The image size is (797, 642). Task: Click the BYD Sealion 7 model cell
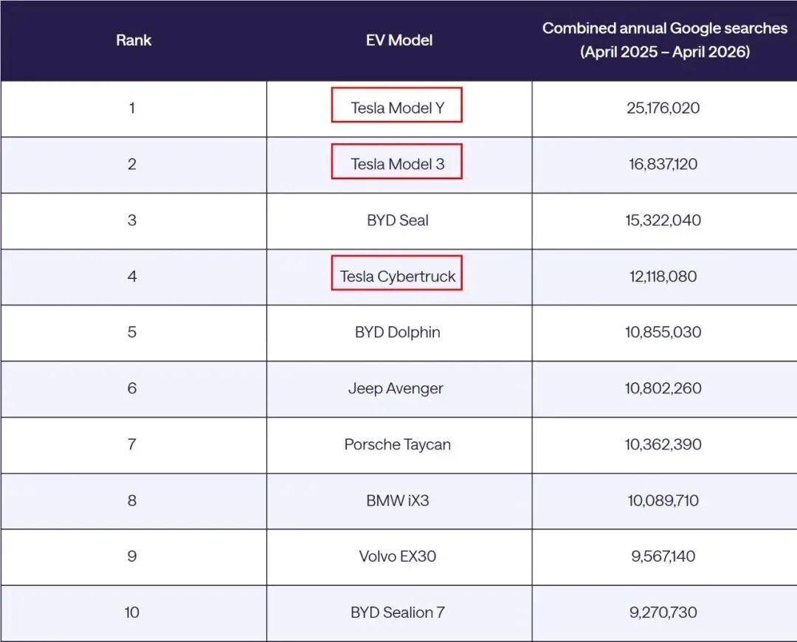click(x=398, y=612)
